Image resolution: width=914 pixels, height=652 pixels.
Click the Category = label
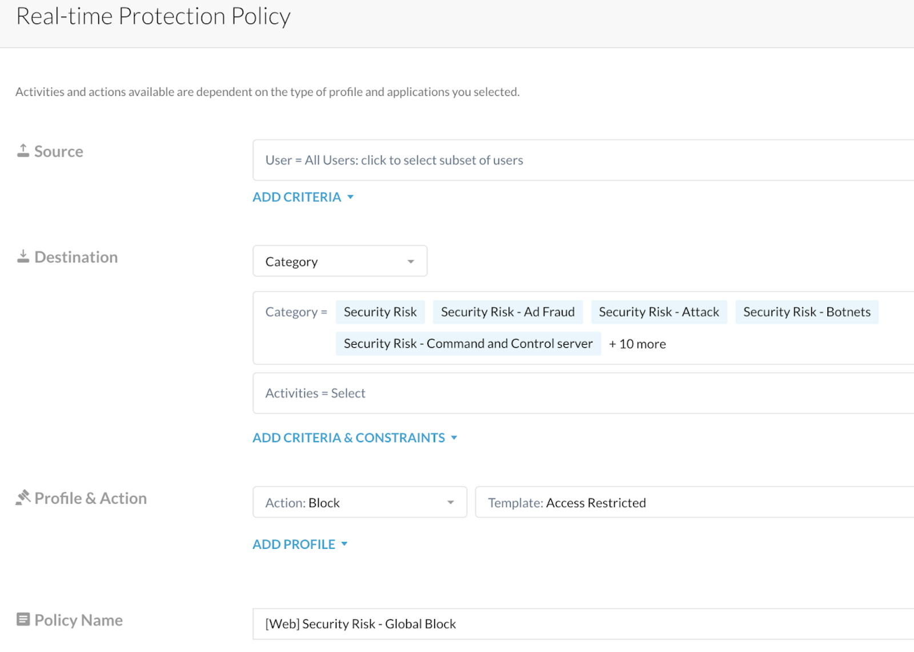[x=296, y=312]
